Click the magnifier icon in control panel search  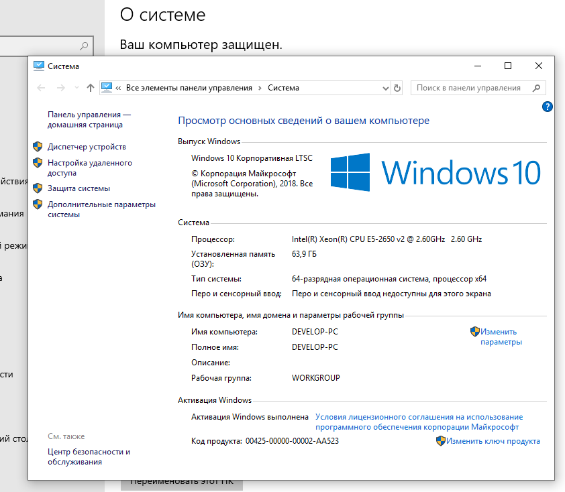pyautogui.click(x=537, y=88)
